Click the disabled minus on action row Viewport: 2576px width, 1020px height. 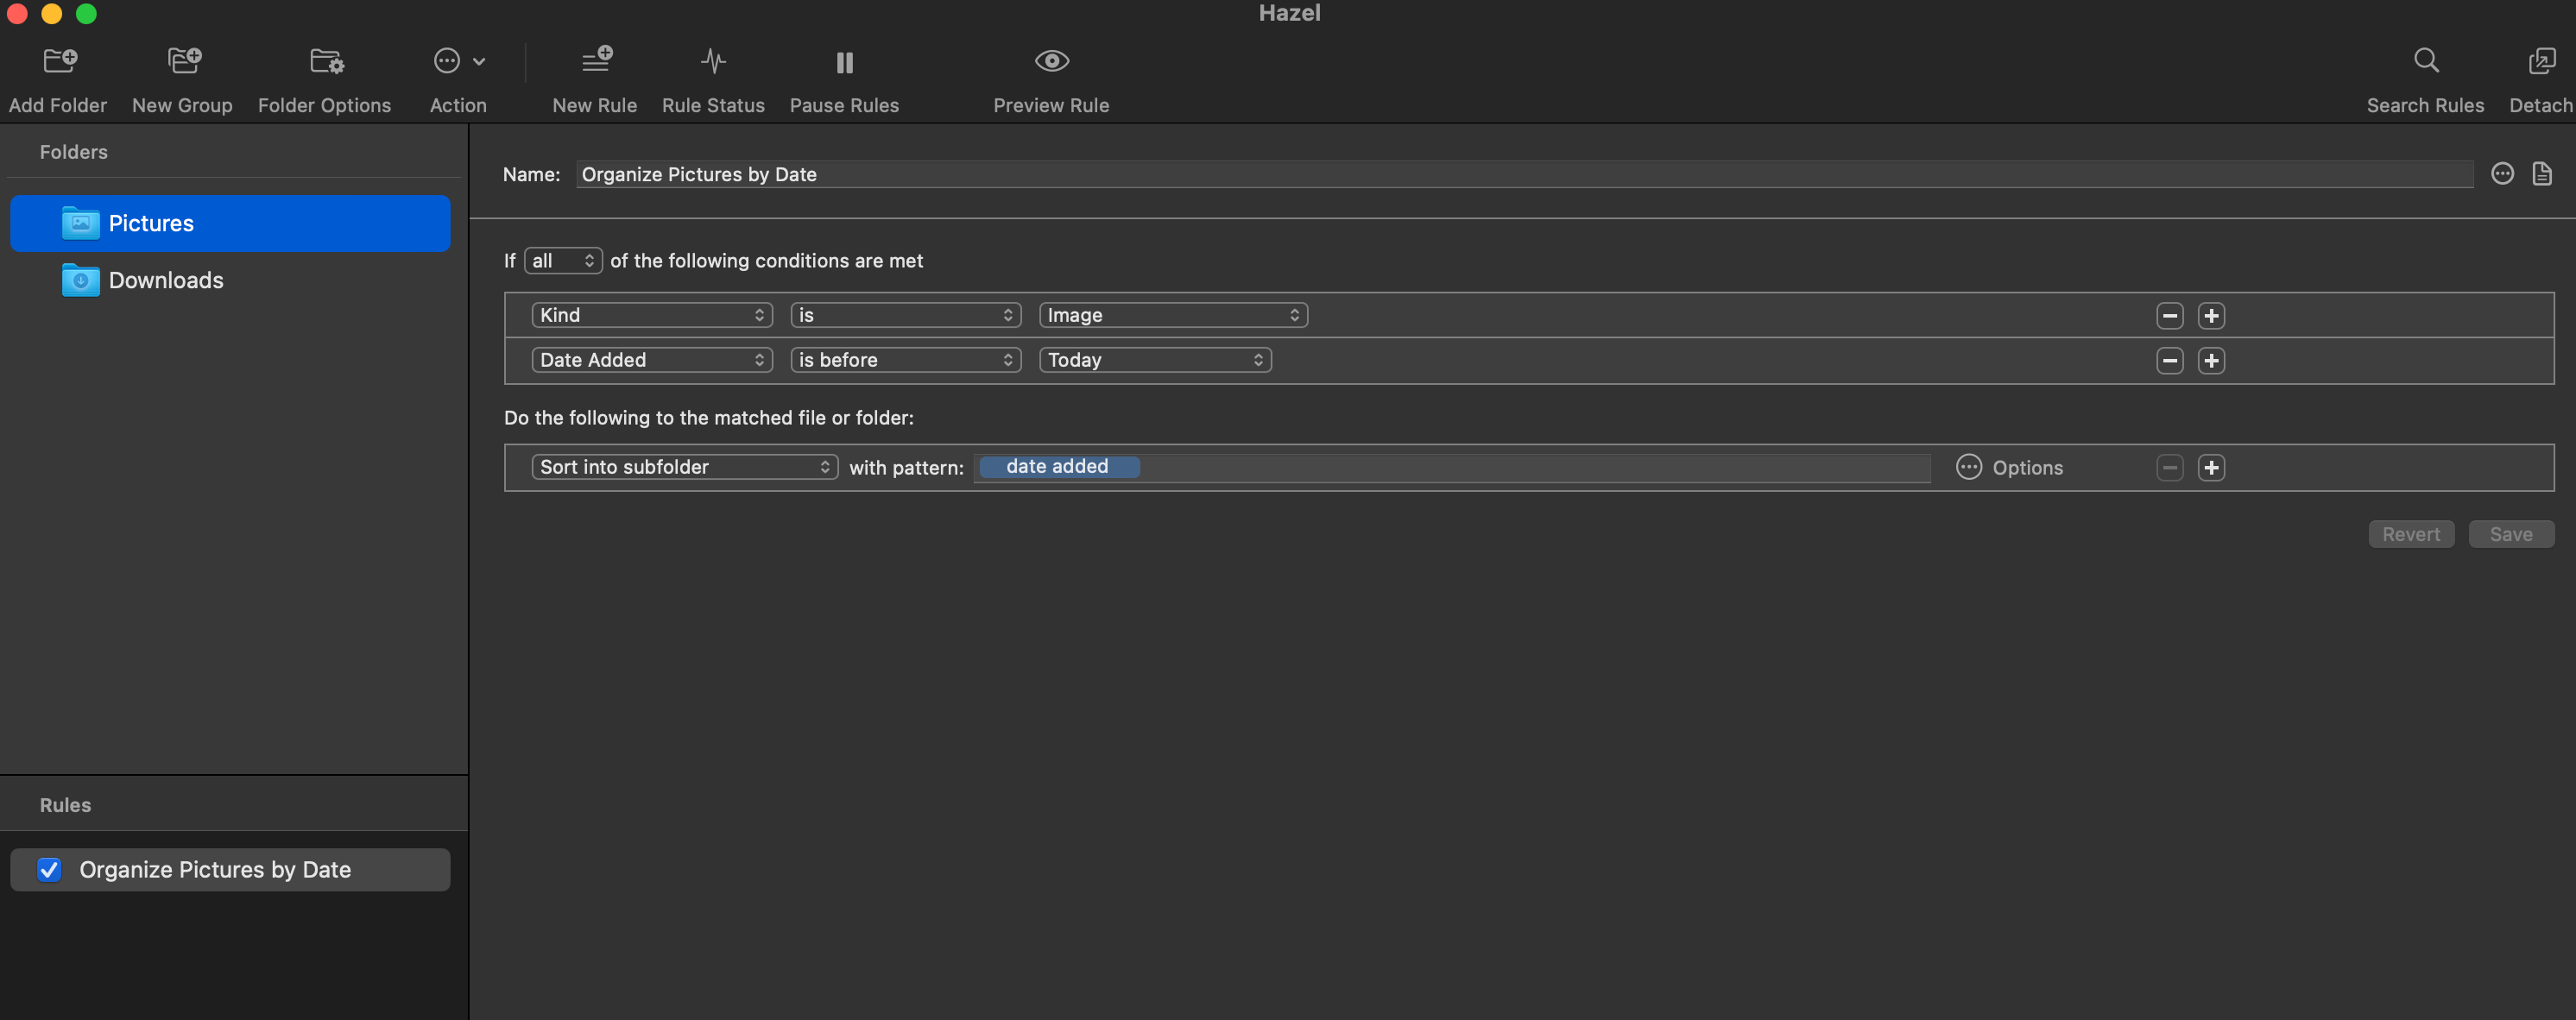(2169, 468)
